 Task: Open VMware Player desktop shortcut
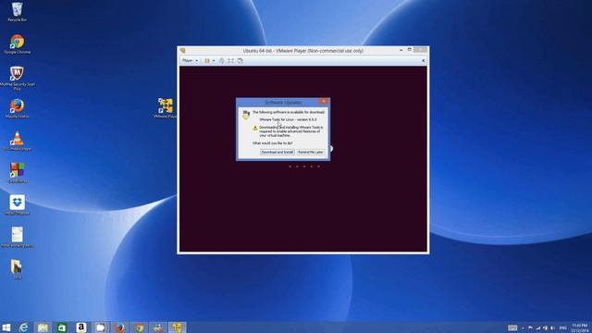[x=166, y=108]
